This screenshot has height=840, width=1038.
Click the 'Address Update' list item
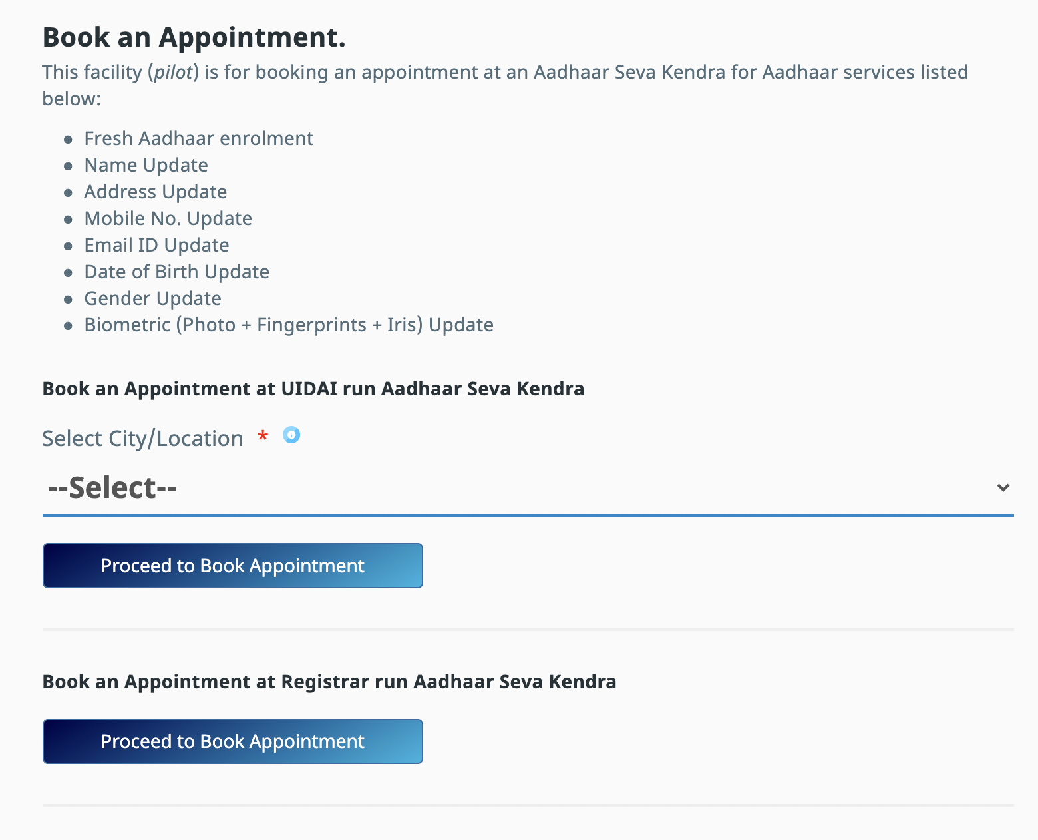155,192
